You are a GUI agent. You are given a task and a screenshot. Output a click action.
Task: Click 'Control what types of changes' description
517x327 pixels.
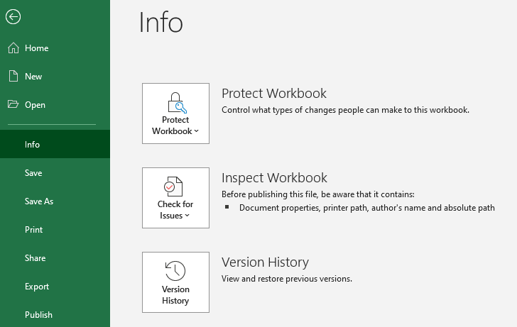(x=345, y=110)
